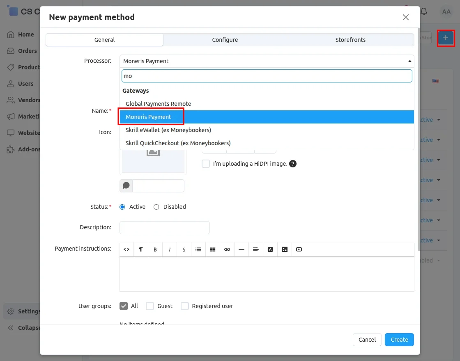The width and height of the screenshot is (460, 361).
Task: Check I'm uploading a HiDPI image
Action: 206,164
